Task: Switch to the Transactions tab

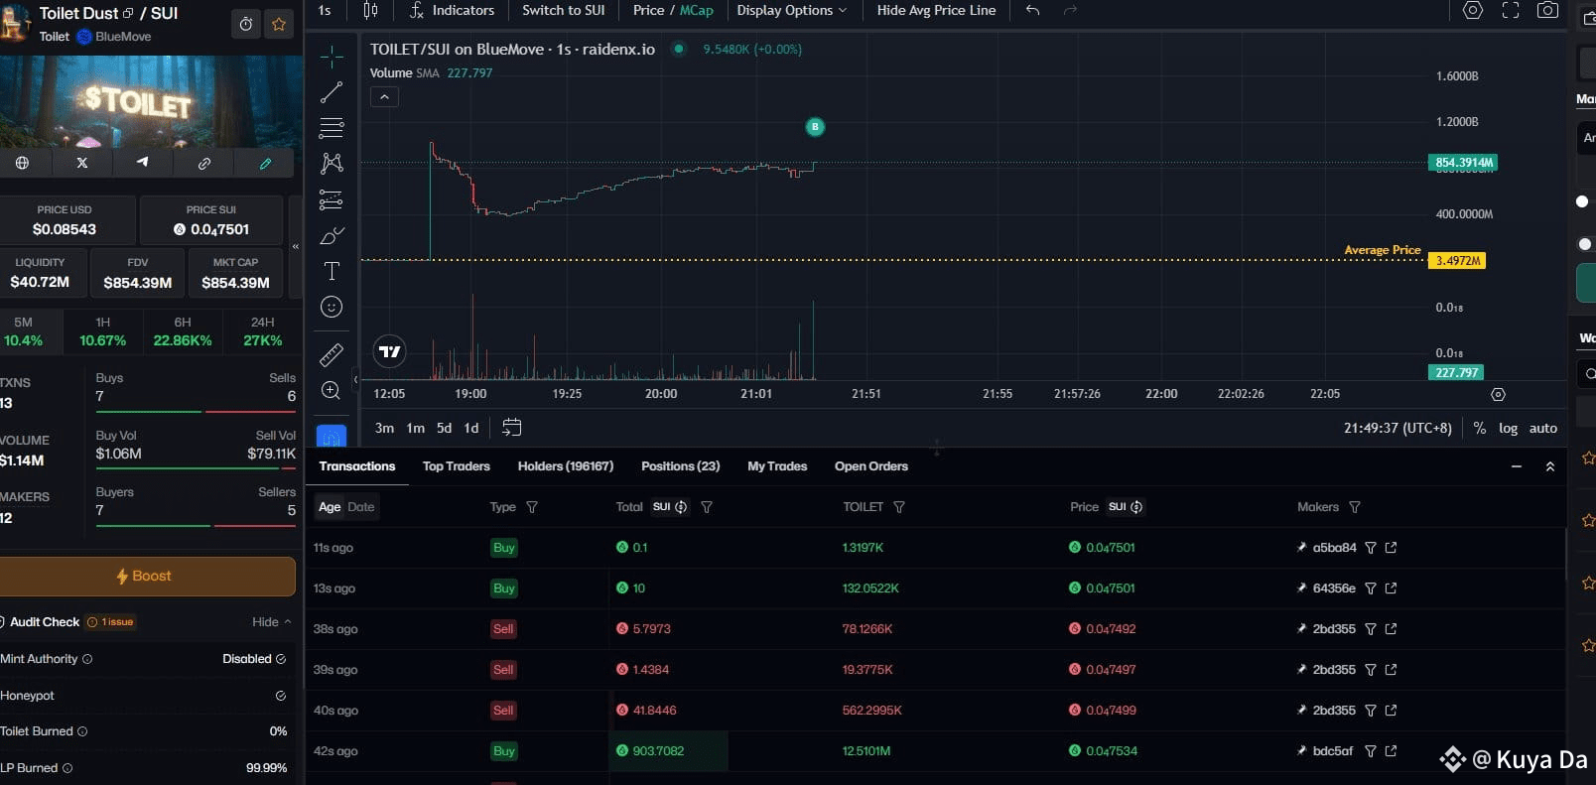Action: (x=357, y=466)
